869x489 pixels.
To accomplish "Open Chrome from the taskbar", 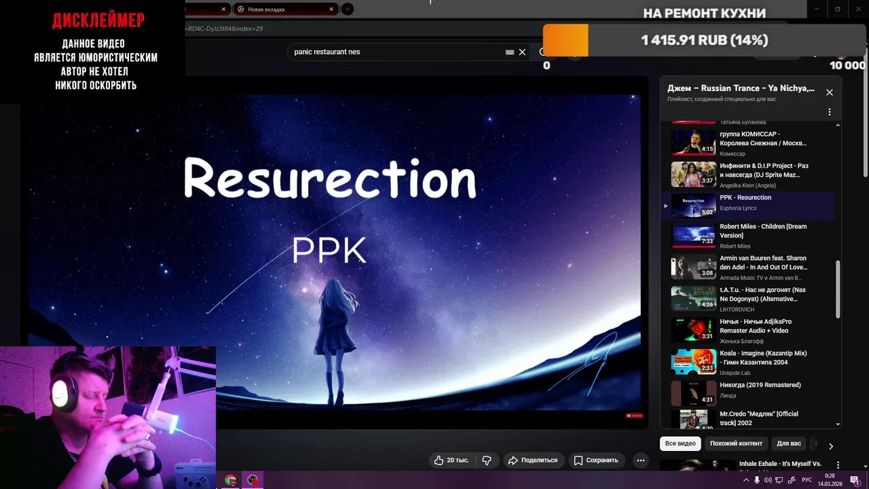I will pyautogui.click(x=231, y=480).
